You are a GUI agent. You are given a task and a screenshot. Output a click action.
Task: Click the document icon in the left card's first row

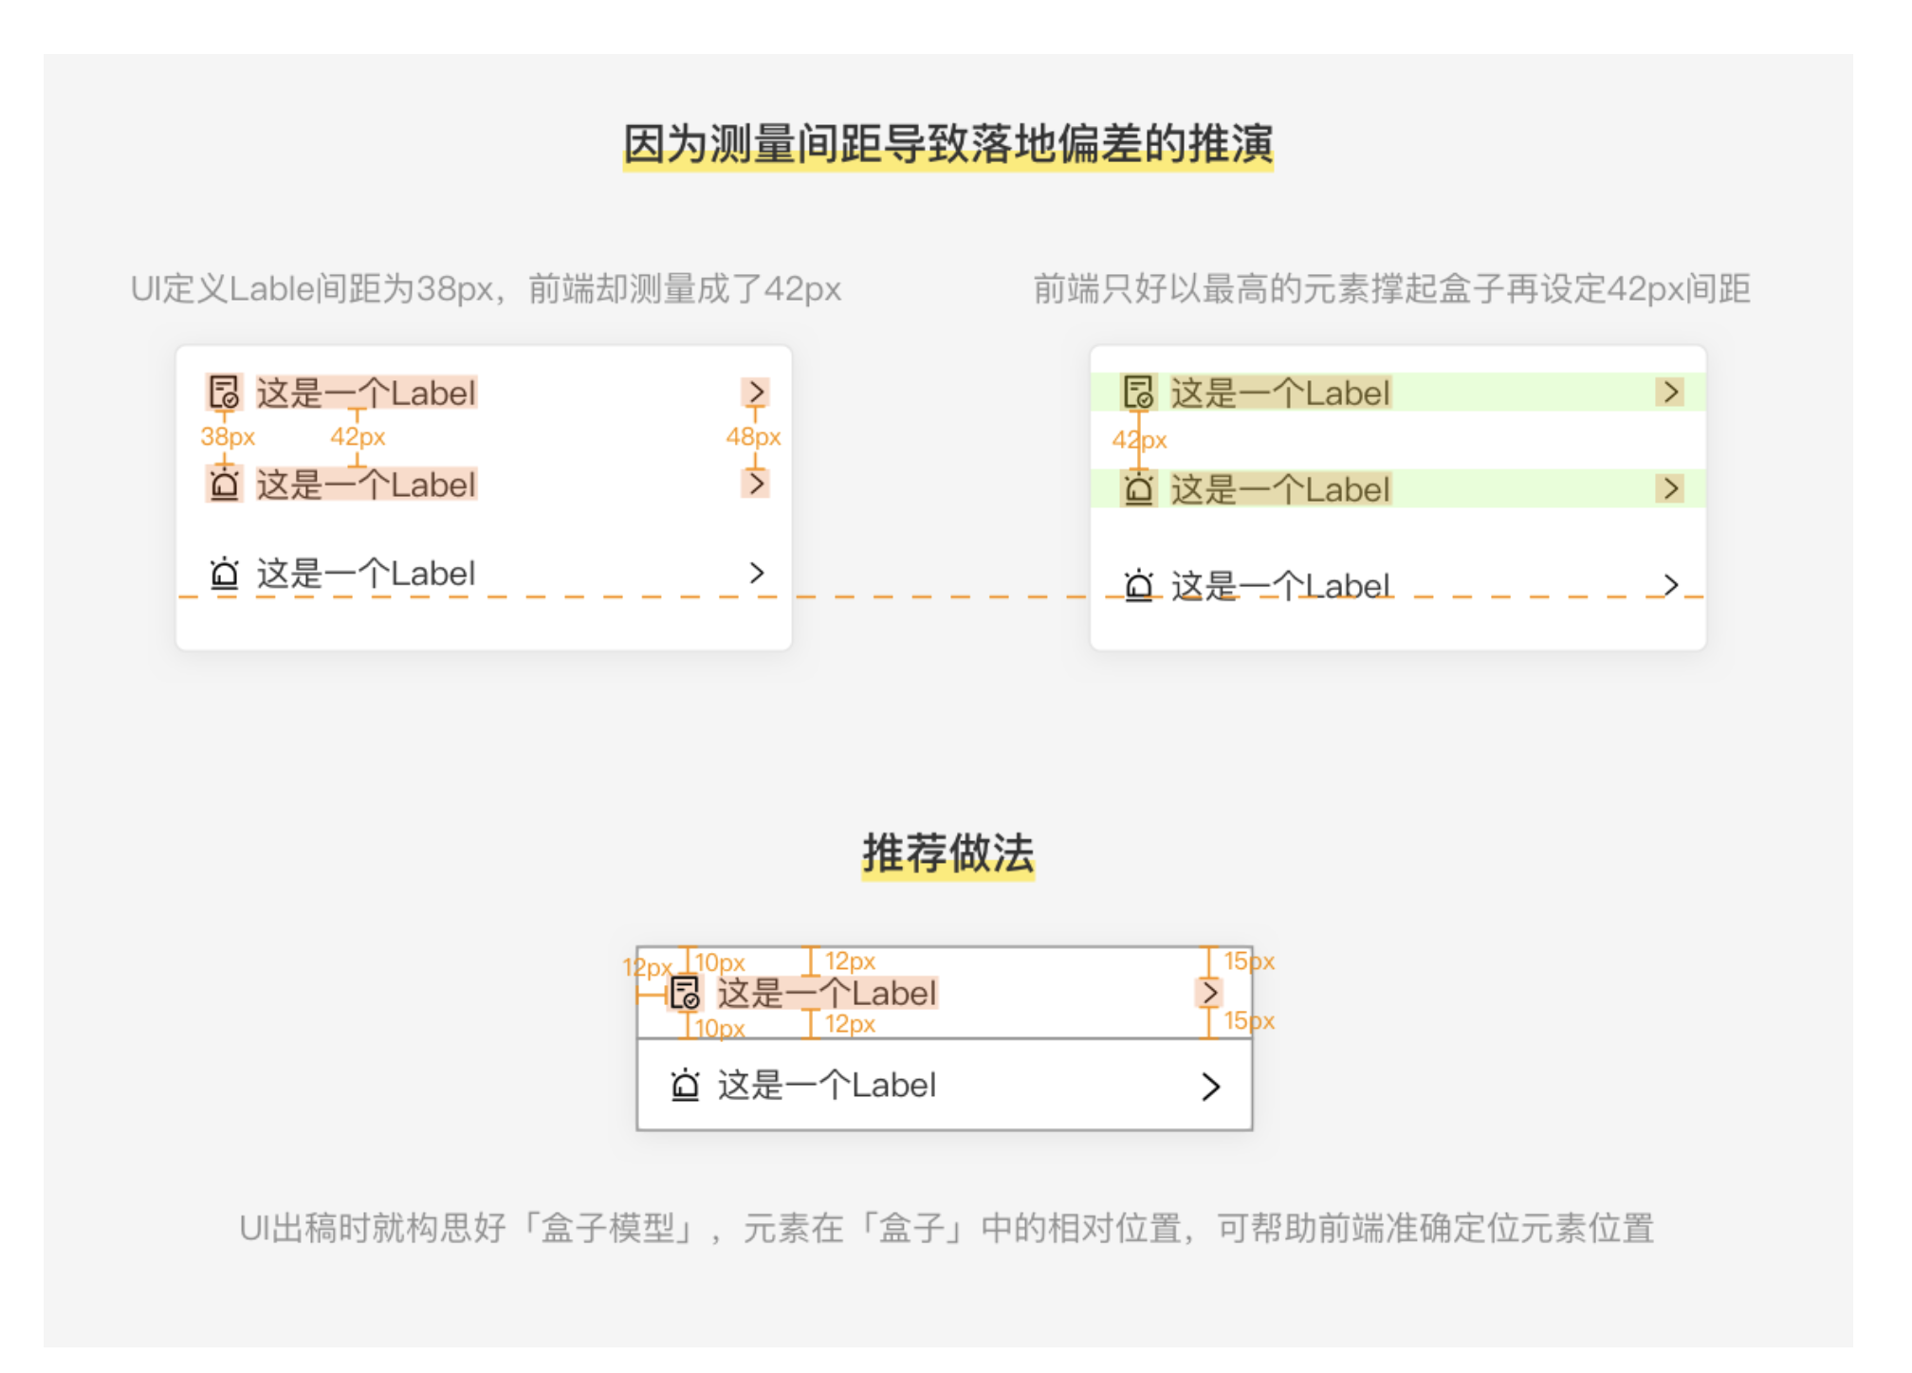coord(225,393)
